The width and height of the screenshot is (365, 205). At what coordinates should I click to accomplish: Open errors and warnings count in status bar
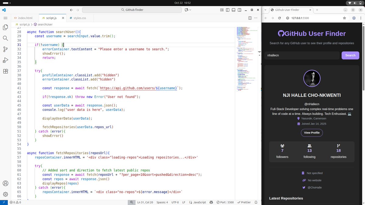pyautogui.click(x=15, y=202)
